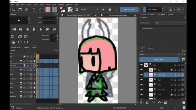The width and height of the screenshot is (196, 110).
Task: Move layer up with up arrow
Action: (x=159, y=102)
